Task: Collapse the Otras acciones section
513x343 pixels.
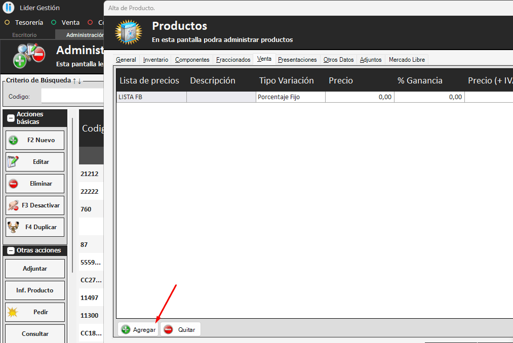Action: point(11,250)
